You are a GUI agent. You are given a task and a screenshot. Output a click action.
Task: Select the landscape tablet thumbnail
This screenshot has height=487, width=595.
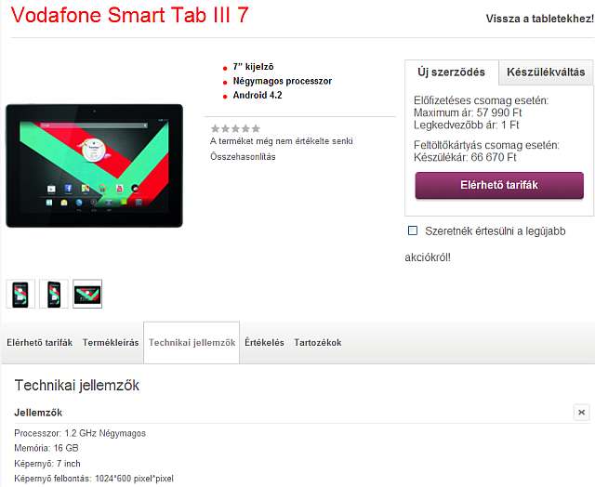click(x=87, y=294)
